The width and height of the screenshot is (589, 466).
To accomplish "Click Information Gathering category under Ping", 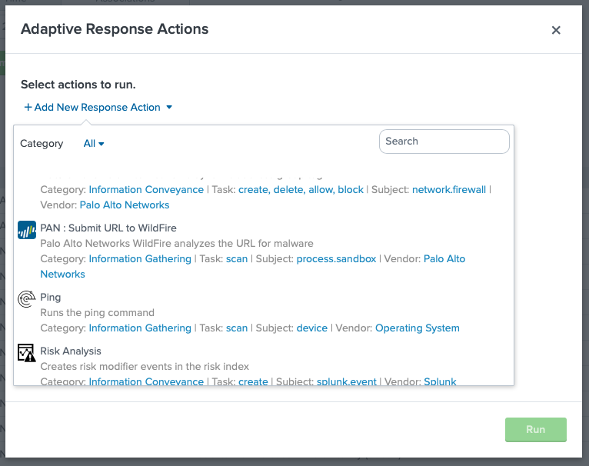I will pos(140,328).
